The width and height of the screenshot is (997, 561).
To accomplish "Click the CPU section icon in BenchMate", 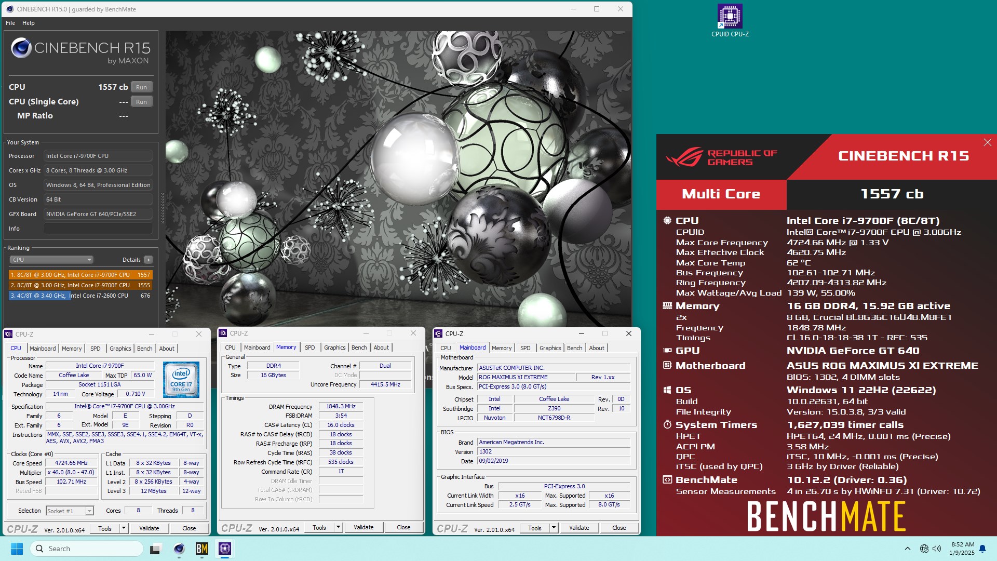I will click(x=667, y=220).
